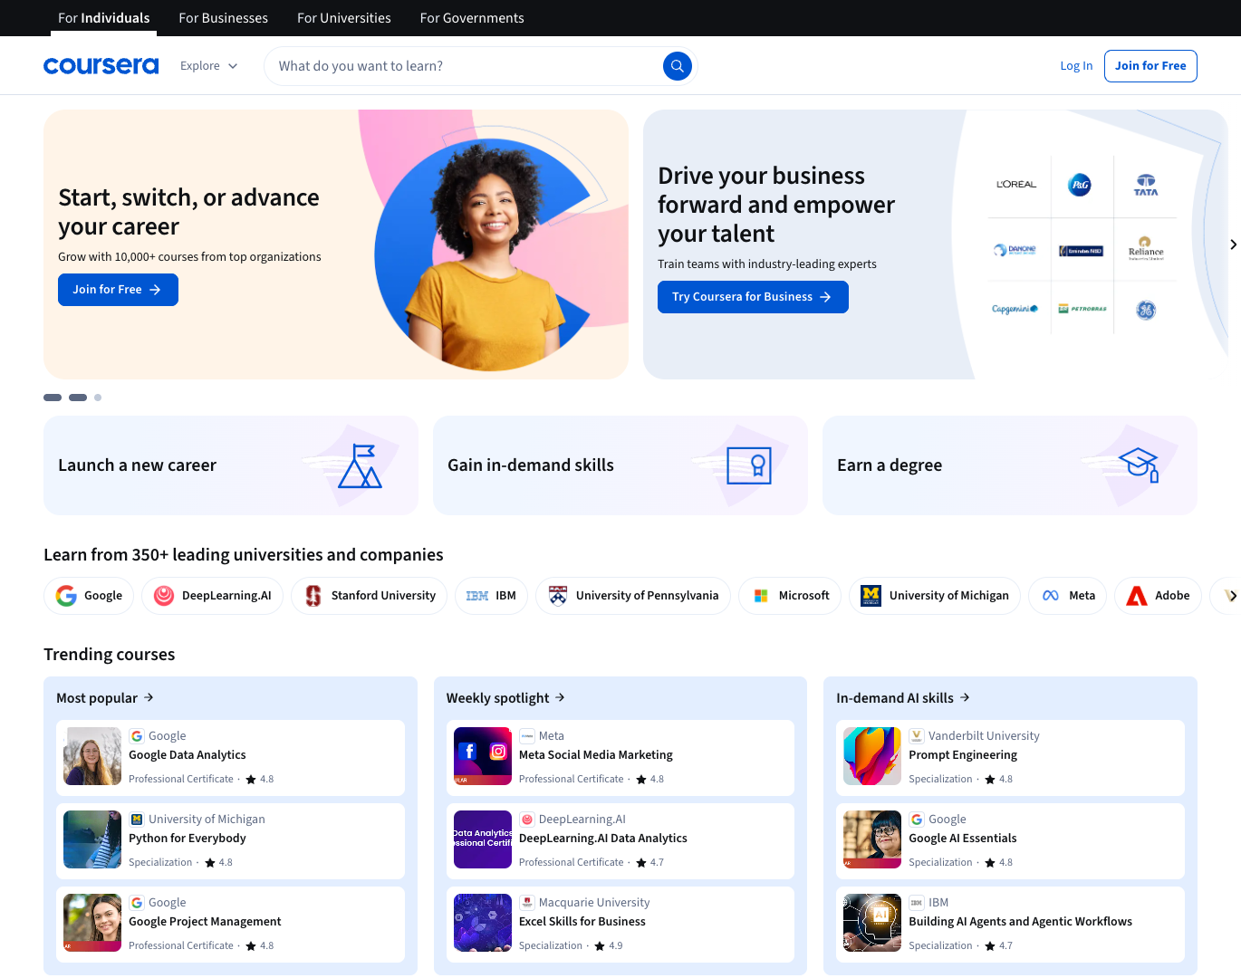Click the search magnifier icon
This screenshot has height=978, width=1241.
coord(677,65)
